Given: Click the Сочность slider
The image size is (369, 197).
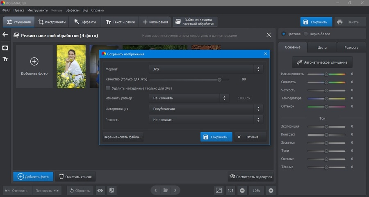Looking at the screenshot, I should point(326,82).
